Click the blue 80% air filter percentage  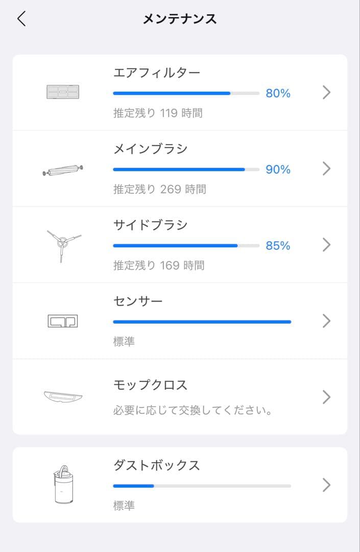tap(278, 93)
